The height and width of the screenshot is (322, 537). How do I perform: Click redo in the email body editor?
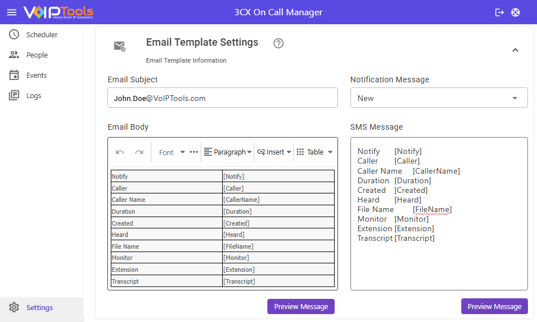(x=139, y=152)
